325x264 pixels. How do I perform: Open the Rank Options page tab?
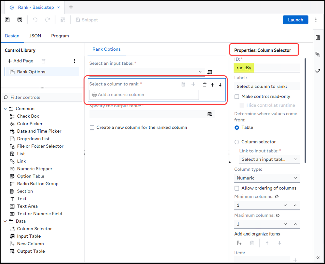tap(106, 49)
